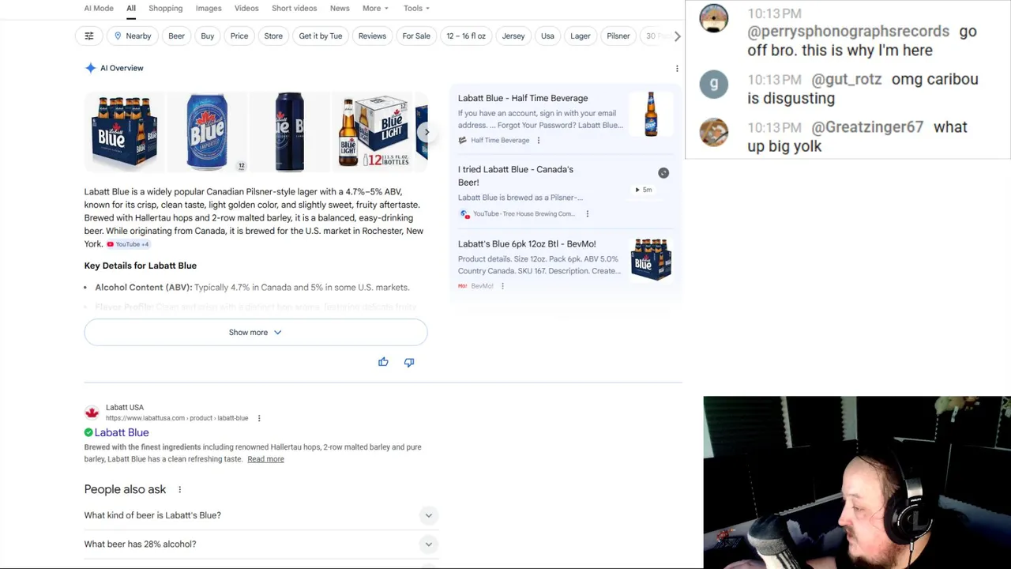Select the Pilsner filter chip

point(618,36)
